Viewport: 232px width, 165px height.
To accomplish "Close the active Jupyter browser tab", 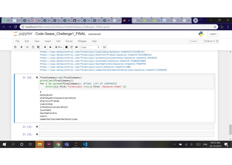I will [x=129, y=20].
